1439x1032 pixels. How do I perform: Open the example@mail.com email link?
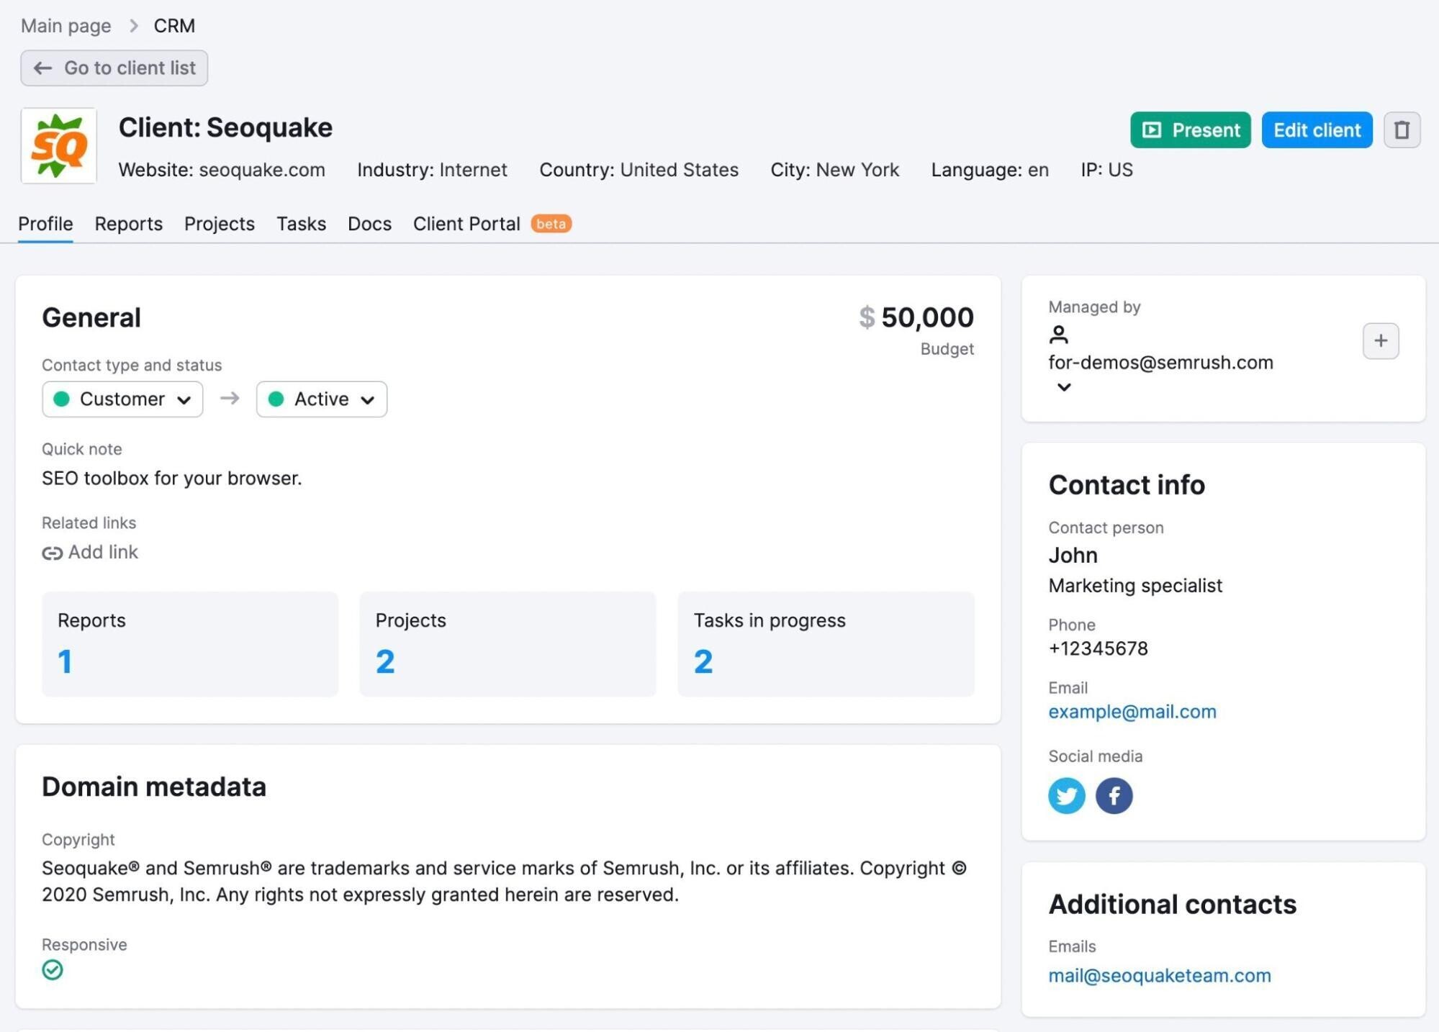[x=1132, y=712]
